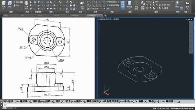195x110 pixels.
Task: Select the Circle tool in 繪製 panel
Action: pos(54,5)
